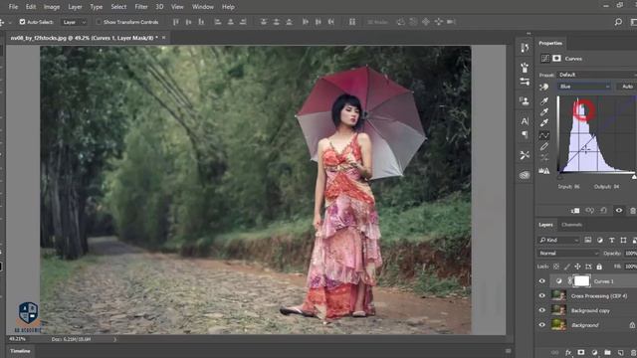
Task: Close the document tab
Action: coord(163,38)
